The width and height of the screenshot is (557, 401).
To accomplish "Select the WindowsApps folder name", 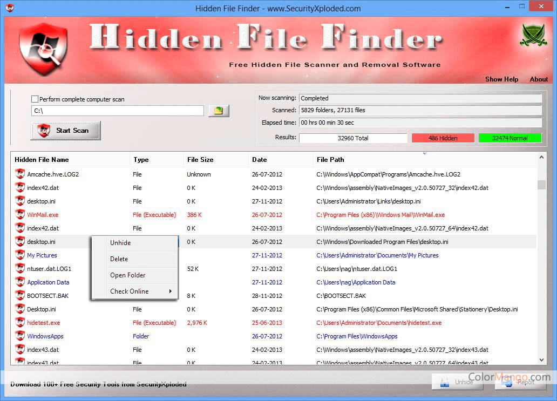I will [x=45, y=336].
